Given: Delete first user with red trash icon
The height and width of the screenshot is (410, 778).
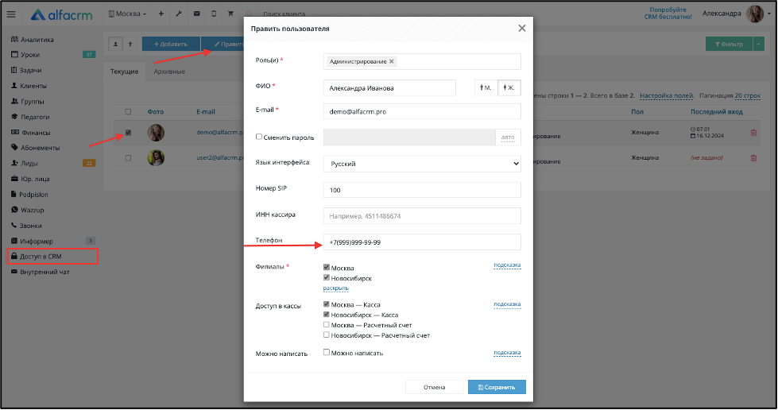Looking at the screenshot, I should [x=753, y=133].
